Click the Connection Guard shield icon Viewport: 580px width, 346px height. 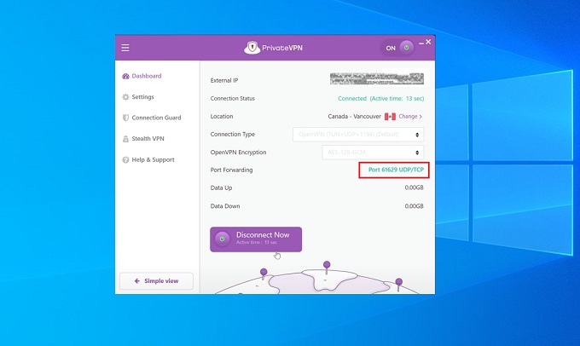coord(125,118)
